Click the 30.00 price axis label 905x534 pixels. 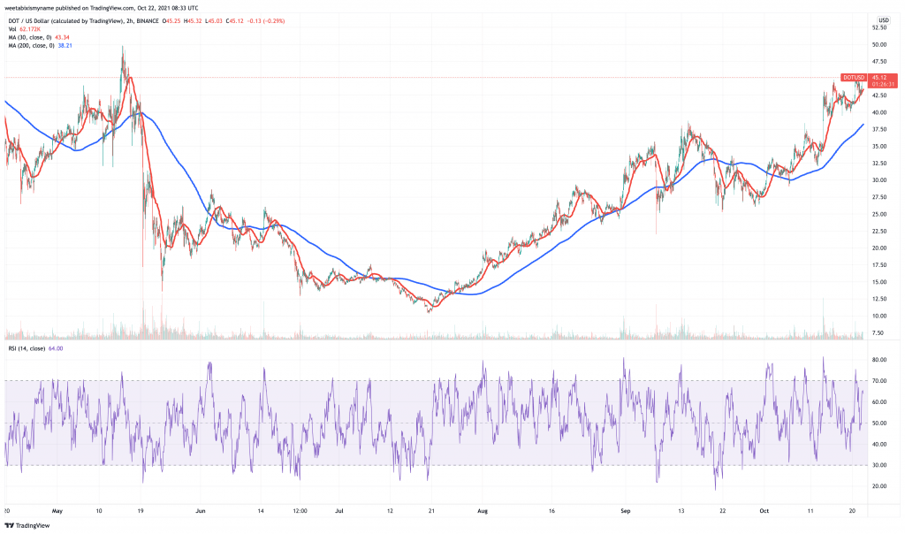click(879, 180)
